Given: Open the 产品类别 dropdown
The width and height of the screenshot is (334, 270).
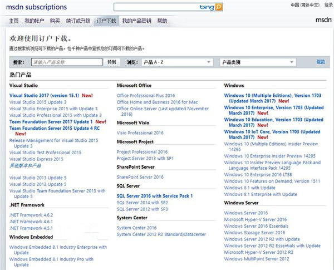Looking at the screenshot, I should coord(257,62).
